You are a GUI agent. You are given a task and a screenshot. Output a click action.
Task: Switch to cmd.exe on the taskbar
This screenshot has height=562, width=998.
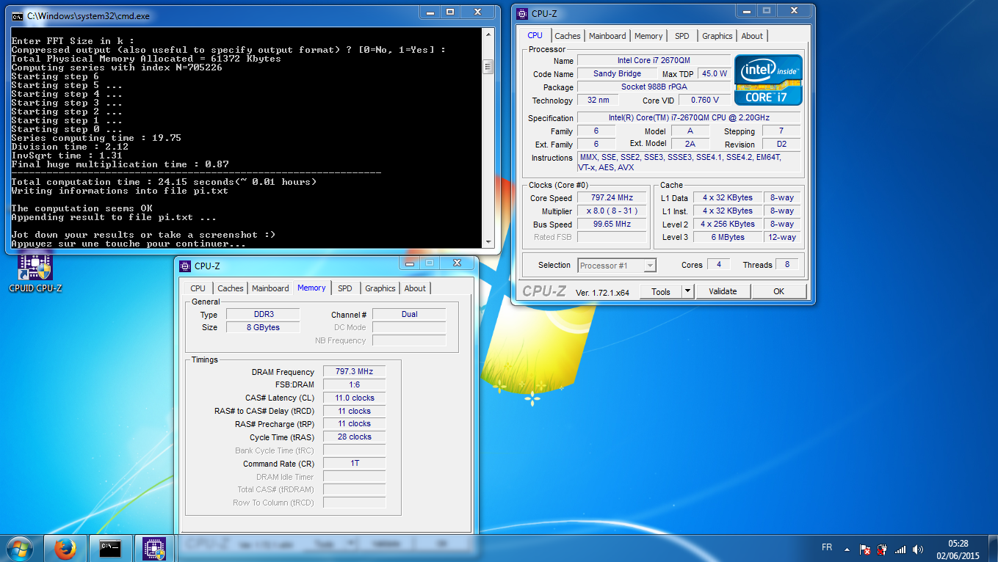[110, 548]
